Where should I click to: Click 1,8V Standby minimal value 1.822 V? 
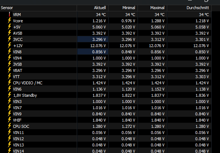pyautogui.click(x=128, y=95)
